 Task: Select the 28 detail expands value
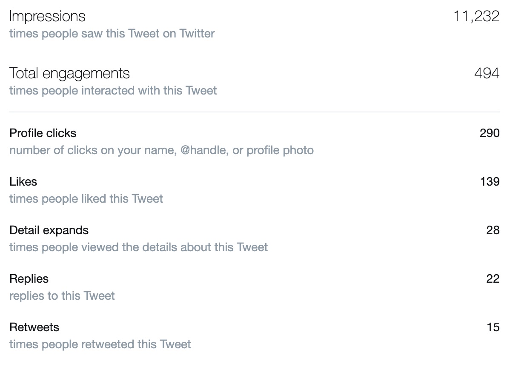[493, 230]
